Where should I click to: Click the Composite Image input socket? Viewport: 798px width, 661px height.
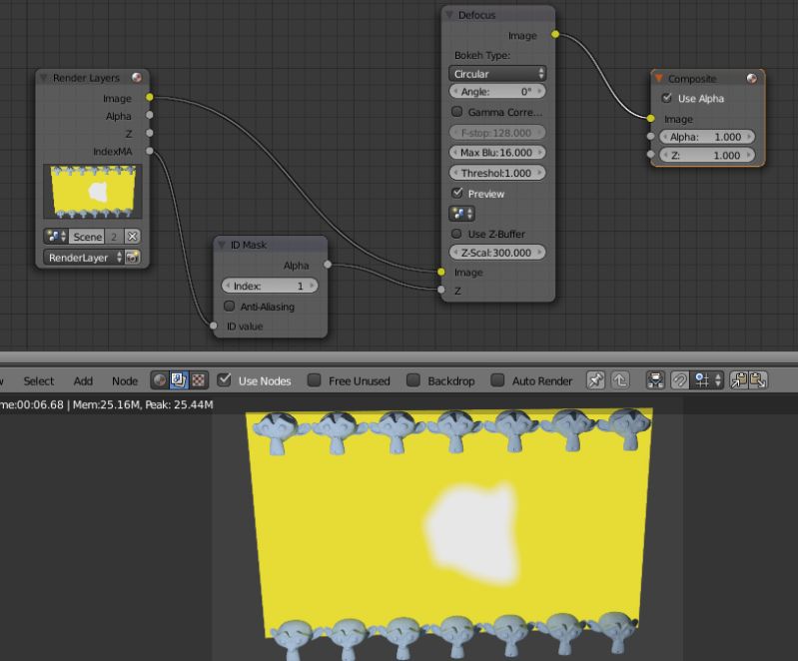(x=650, y=118)
